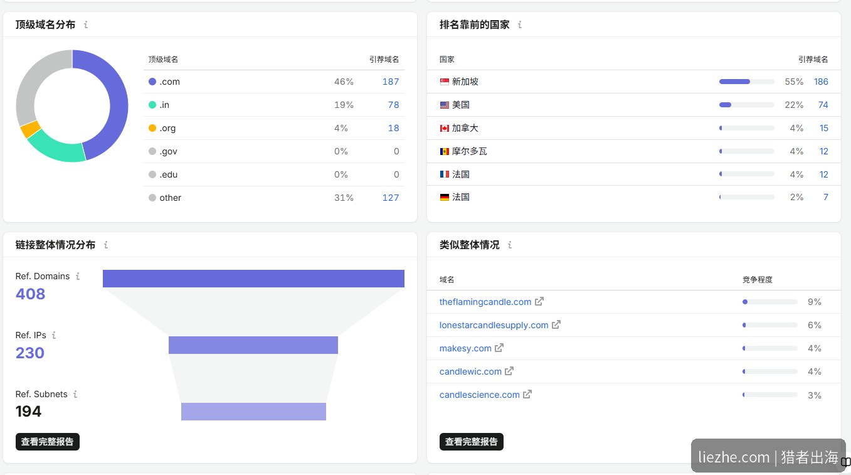Open theflamingcandle.com domain link
This screenshot has width=851, height=475.
point(485,302)
